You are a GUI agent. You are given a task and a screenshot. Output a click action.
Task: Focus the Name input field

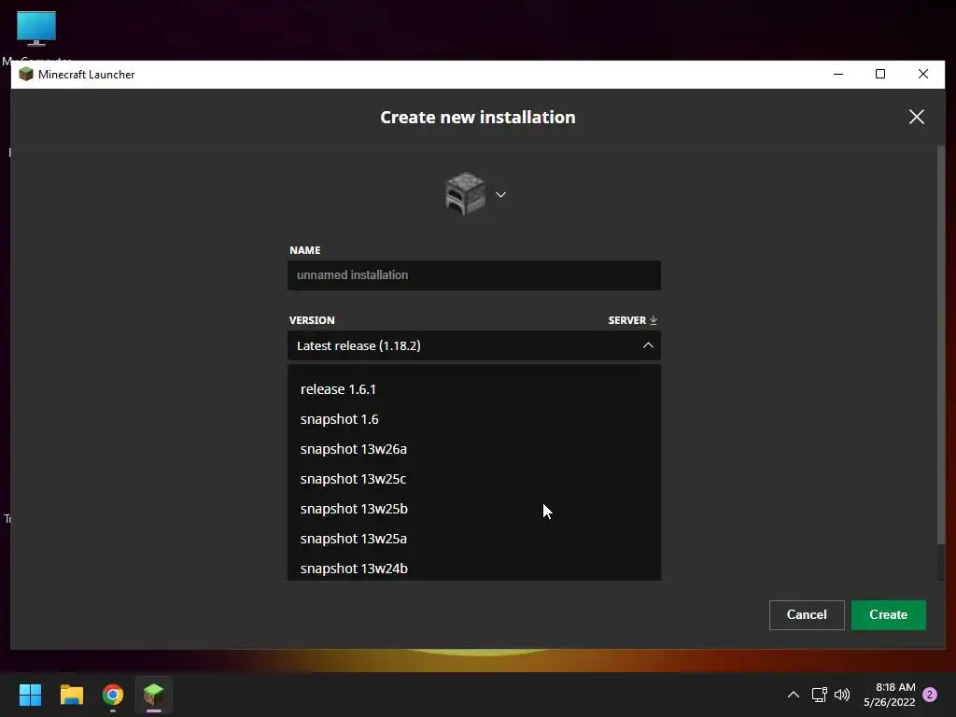tap(473, 275)
